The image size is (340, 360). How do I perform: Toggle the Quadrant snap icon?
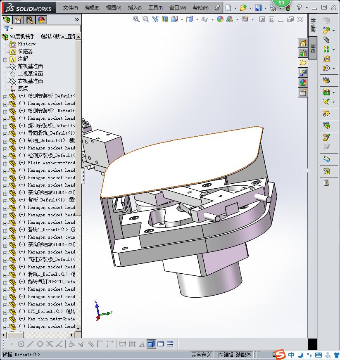point(40,344)
